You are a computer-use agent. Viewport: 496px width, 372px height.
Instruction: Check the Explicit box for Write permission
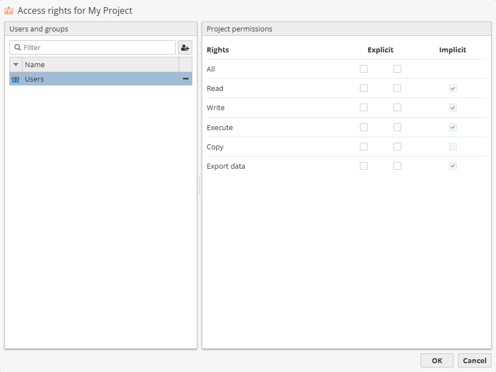[363, 107]
